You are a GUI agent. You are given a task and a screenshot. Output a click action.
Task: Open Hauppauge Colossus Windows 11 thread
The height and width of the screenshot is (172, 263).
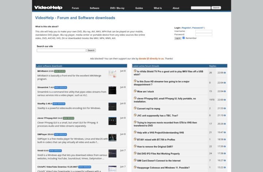point(163,168)
